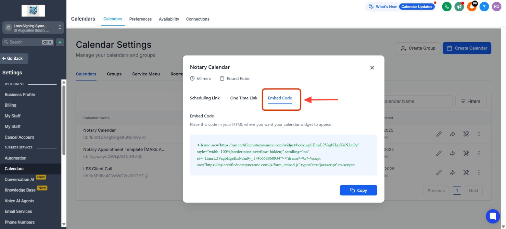Open Cancel Account in sidebar

click(19, 137)
